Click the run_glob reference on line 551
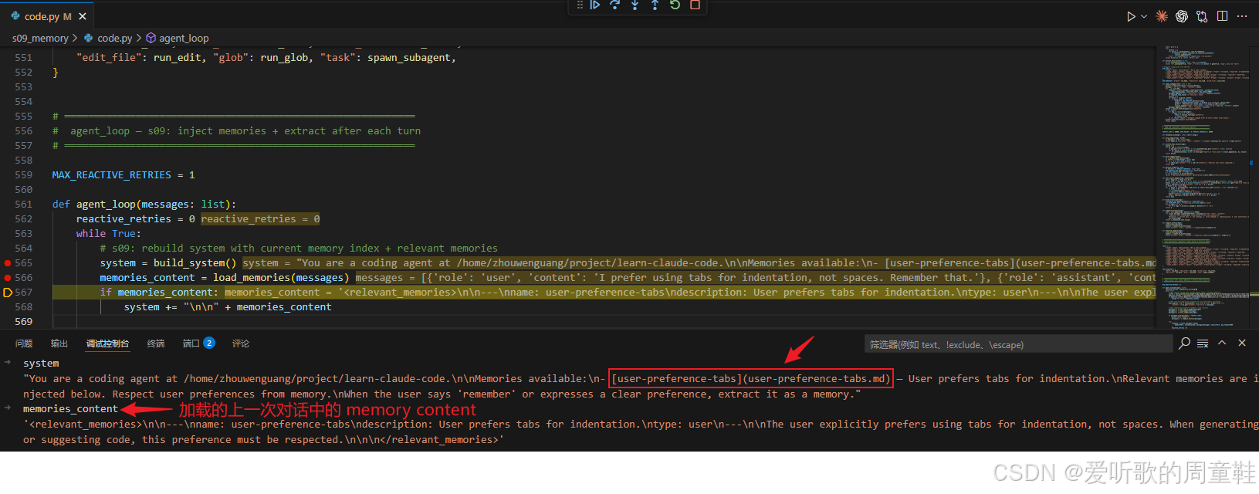The height and width of the screenshot is (494, 1259). [284, 58]
